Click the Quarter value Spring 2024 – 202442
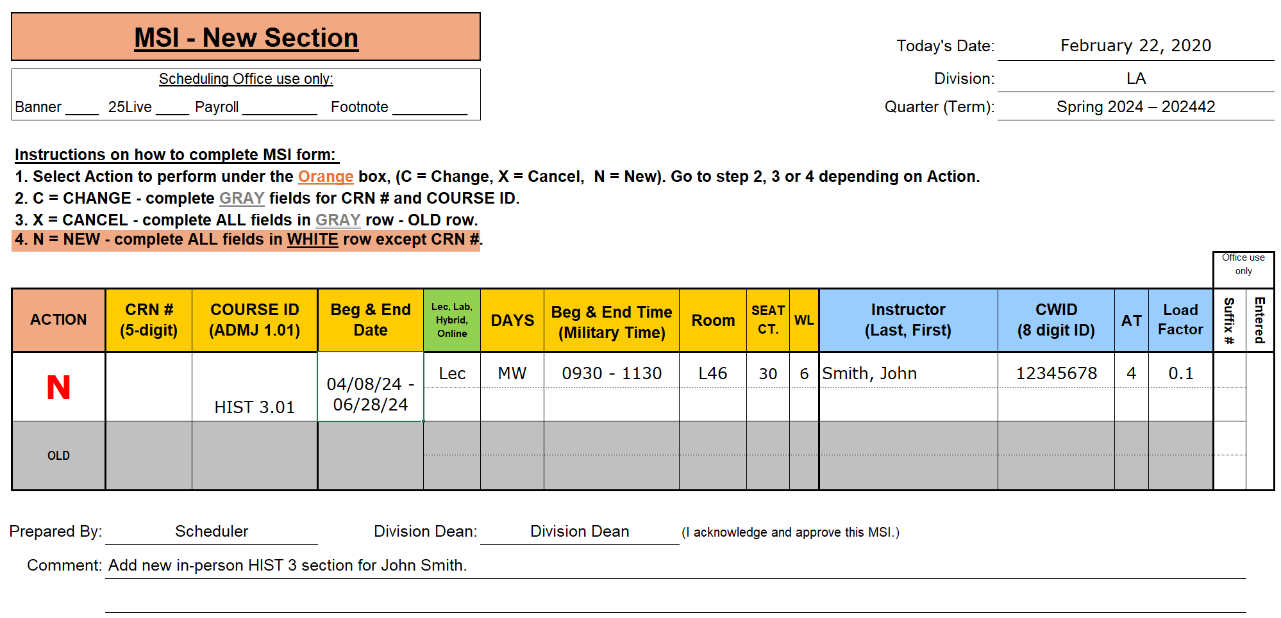 coord(1135,106)
